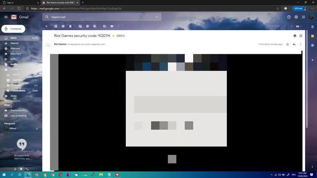The image size is (317, 178).
Task: Focus the Search mail field
Action: tap(101, 17)
